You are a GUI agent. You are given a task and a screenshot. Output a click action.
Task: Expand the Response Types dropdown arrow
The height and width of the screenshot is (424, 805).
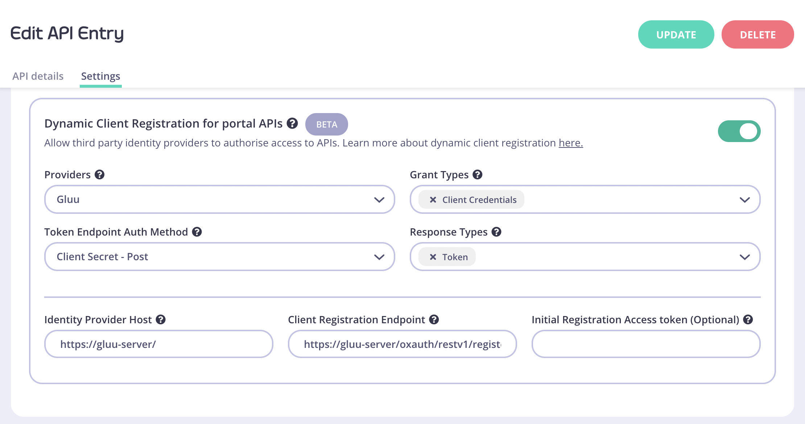click(744, 257)
